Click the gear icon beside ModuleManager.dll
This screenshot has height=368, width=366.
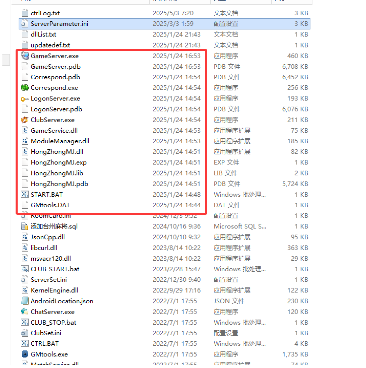point(25,141)
